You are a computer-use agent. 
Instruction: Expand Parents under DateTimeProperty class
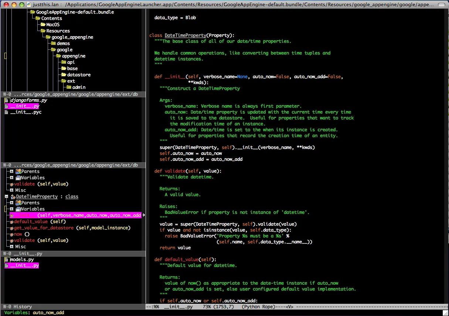point(12,203)
